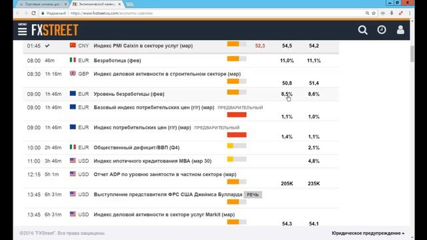427x240 pixels.
Task: Switch to the first browser tab
Action: click(42, 5)
